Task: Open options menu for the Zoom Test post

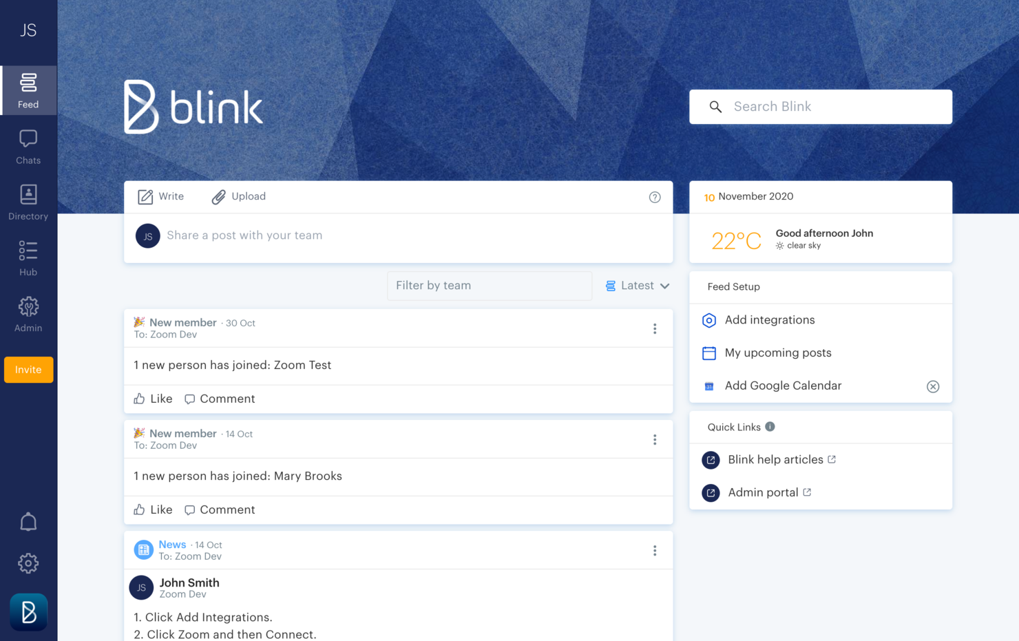Action: (x=655, y=329)
